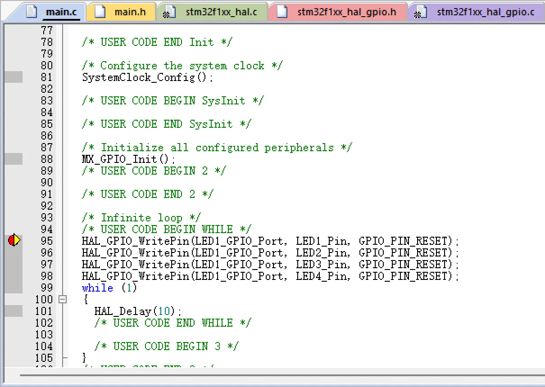
Task: Click the breakpoint marker on line 95
Action: pyautogui.click(x=14, y=241)
